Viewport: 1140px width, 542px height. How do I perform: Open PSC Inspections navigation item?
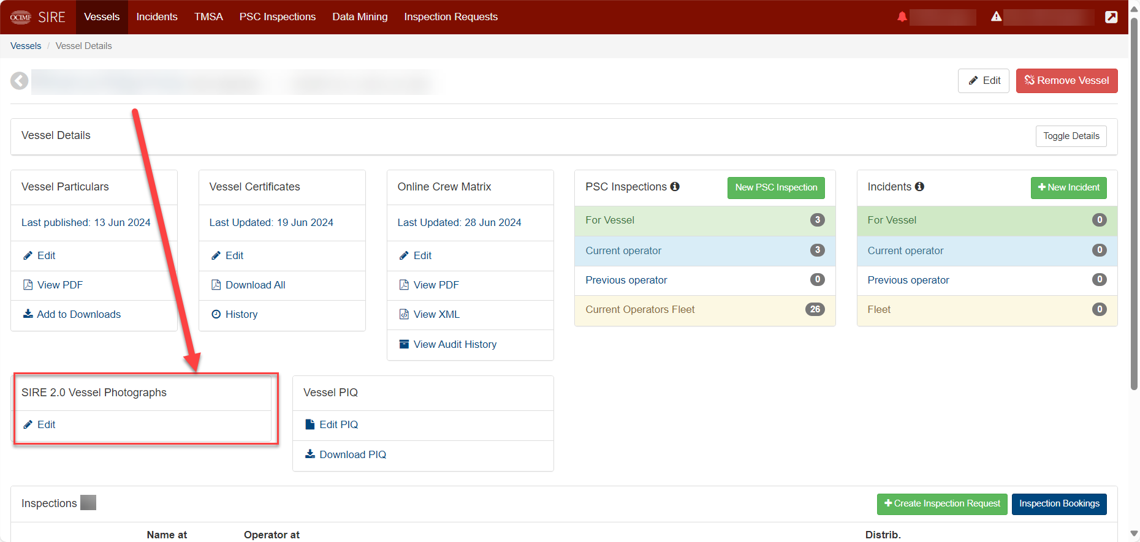point(278,17)
